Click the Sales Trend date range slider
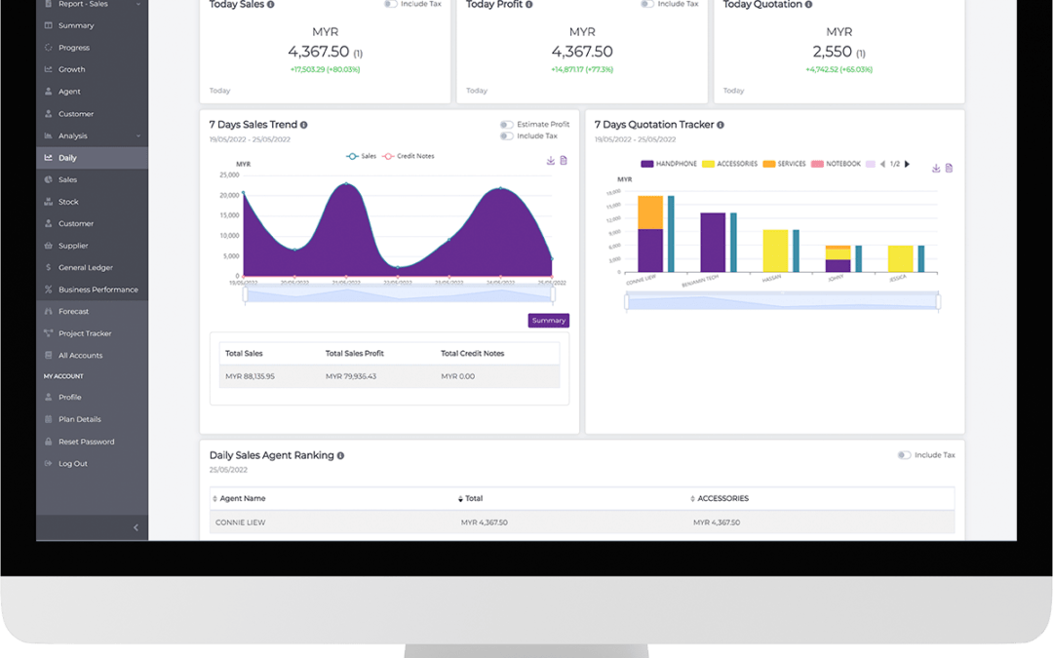Screen dimensions: 1053x658 click(398, 294)
